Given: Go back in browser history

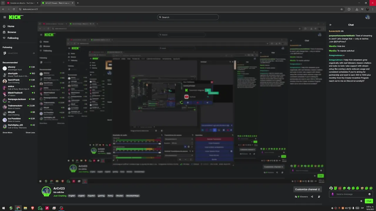Looking at the screenshot, I should (x=3, y=9).
